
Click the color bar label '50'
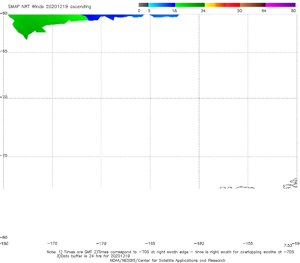point(240,11)
